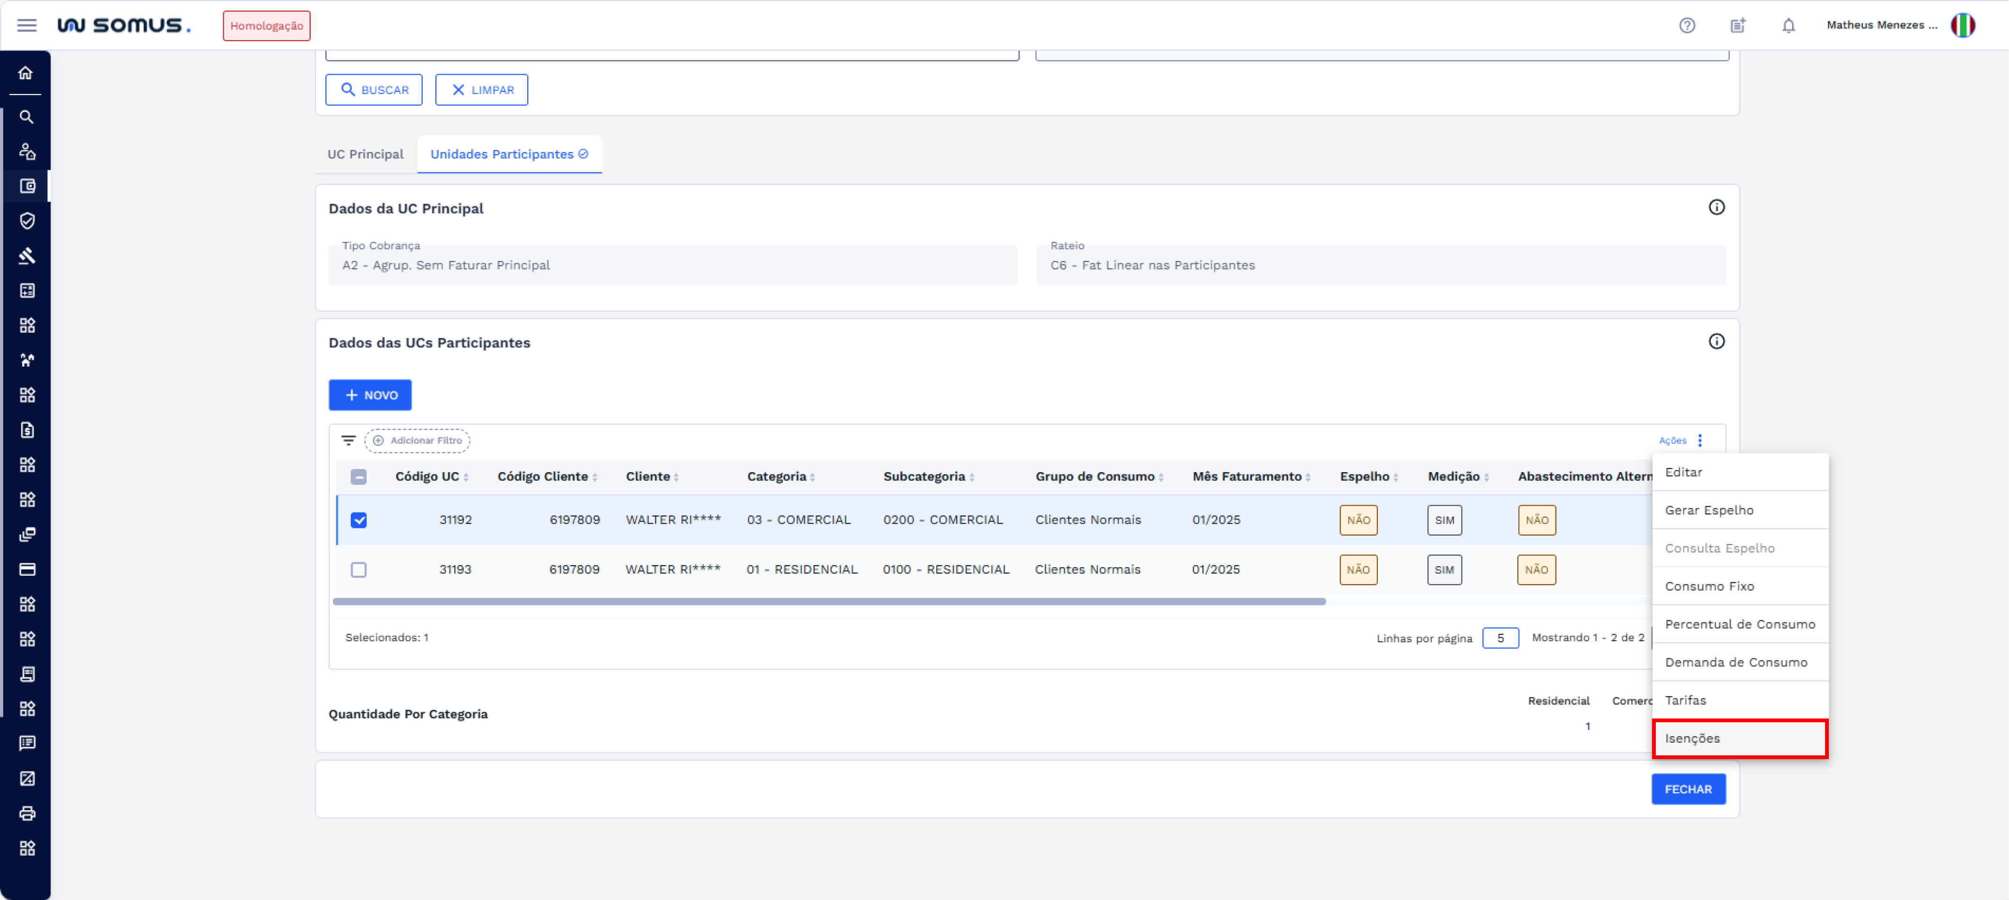Open the hamburger menu icon
The height and width of the screenshot is (900, 2009).
click(26, 25)
